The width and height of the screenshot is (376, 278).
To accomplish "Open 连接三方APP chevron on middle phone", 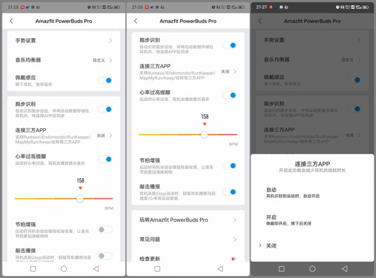I will coord(235,71).
